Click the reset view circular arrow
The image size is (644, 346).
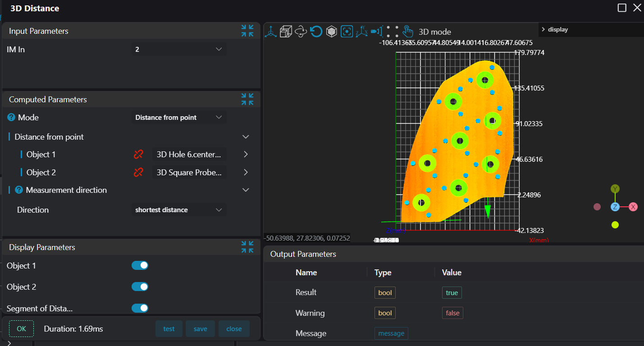(x=316, y=32)
